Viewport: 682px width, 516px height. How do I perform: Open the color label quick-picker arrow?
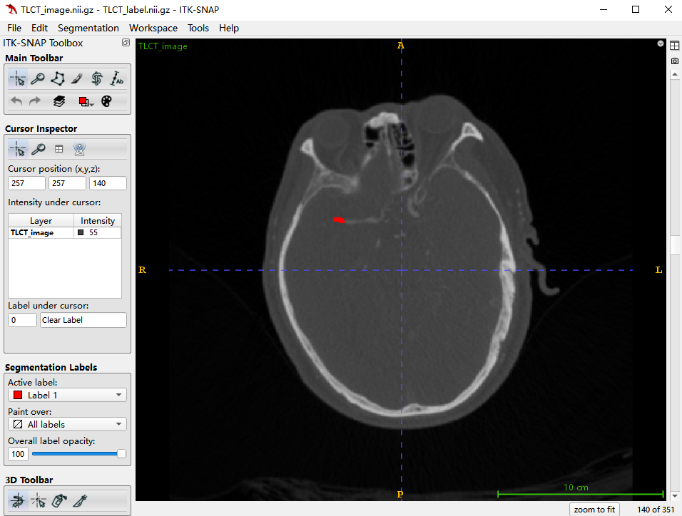point(92,103)
